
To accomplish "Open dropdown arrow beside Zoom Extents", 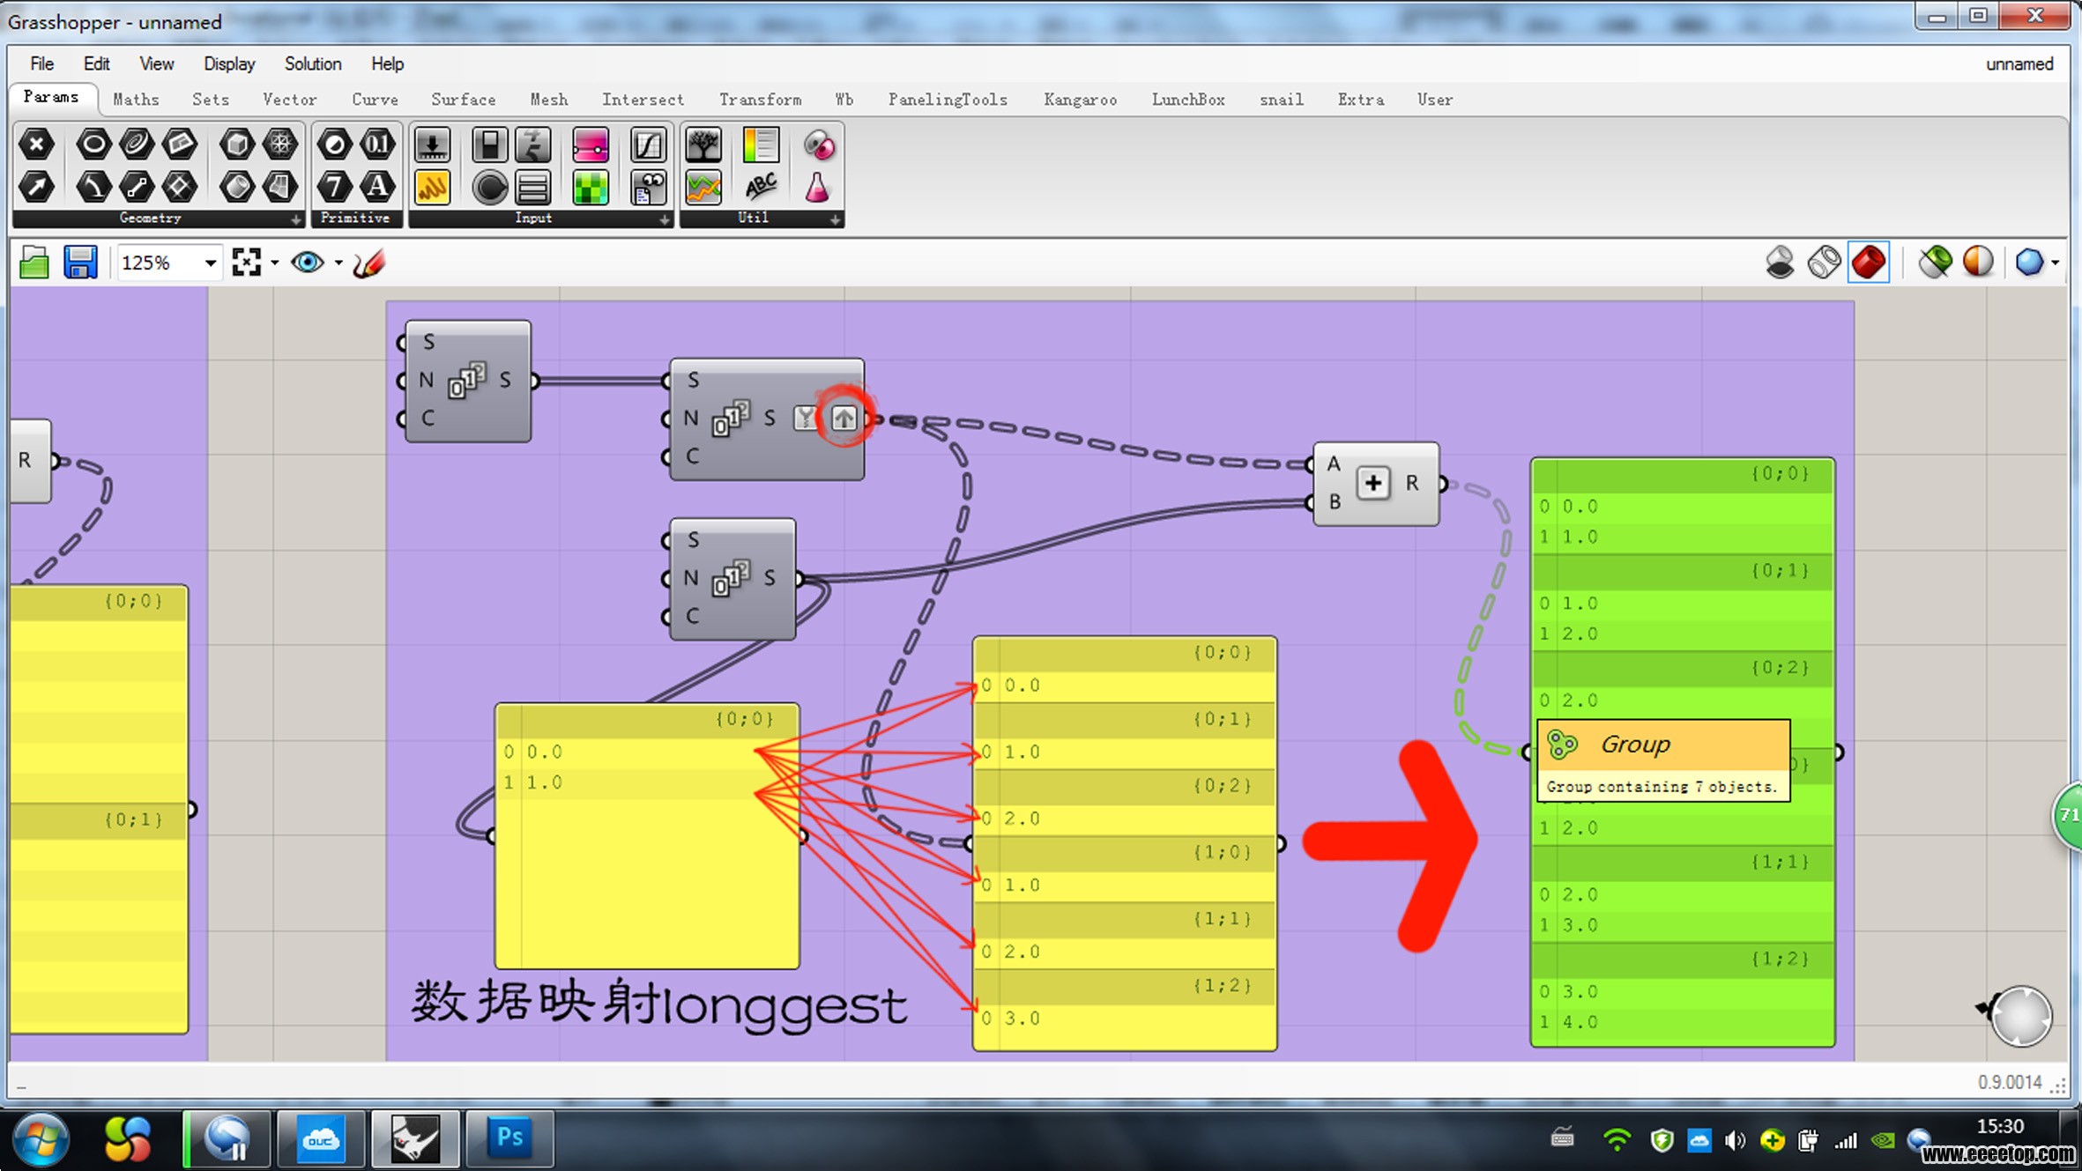I will point(275,263).
